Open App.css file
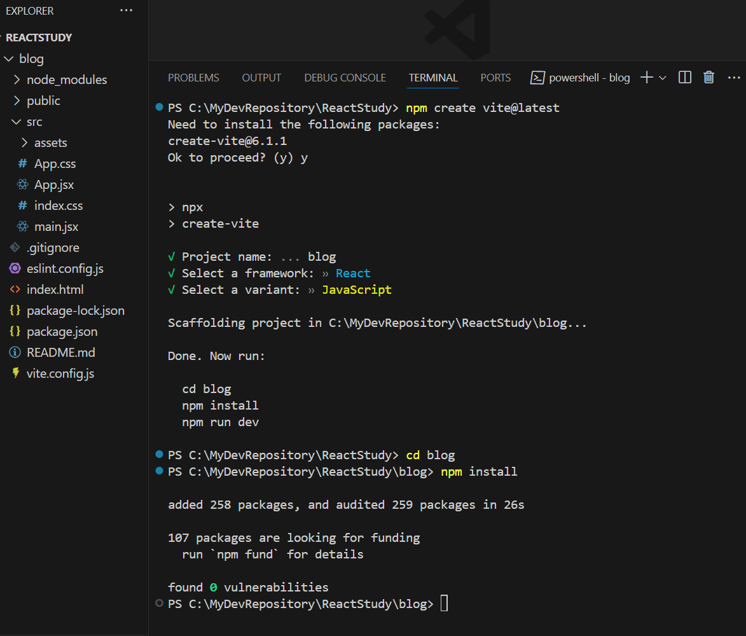 click(x=55, y=163)
